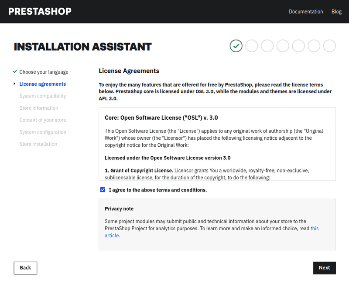The height and width of the screenshot is (286, 349).
Task: Select Store information in sidebar
Action: (x=39, y=108)
